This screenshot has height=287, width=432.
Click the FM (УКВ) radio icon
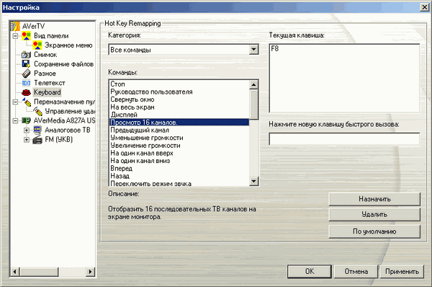[37, 140]
